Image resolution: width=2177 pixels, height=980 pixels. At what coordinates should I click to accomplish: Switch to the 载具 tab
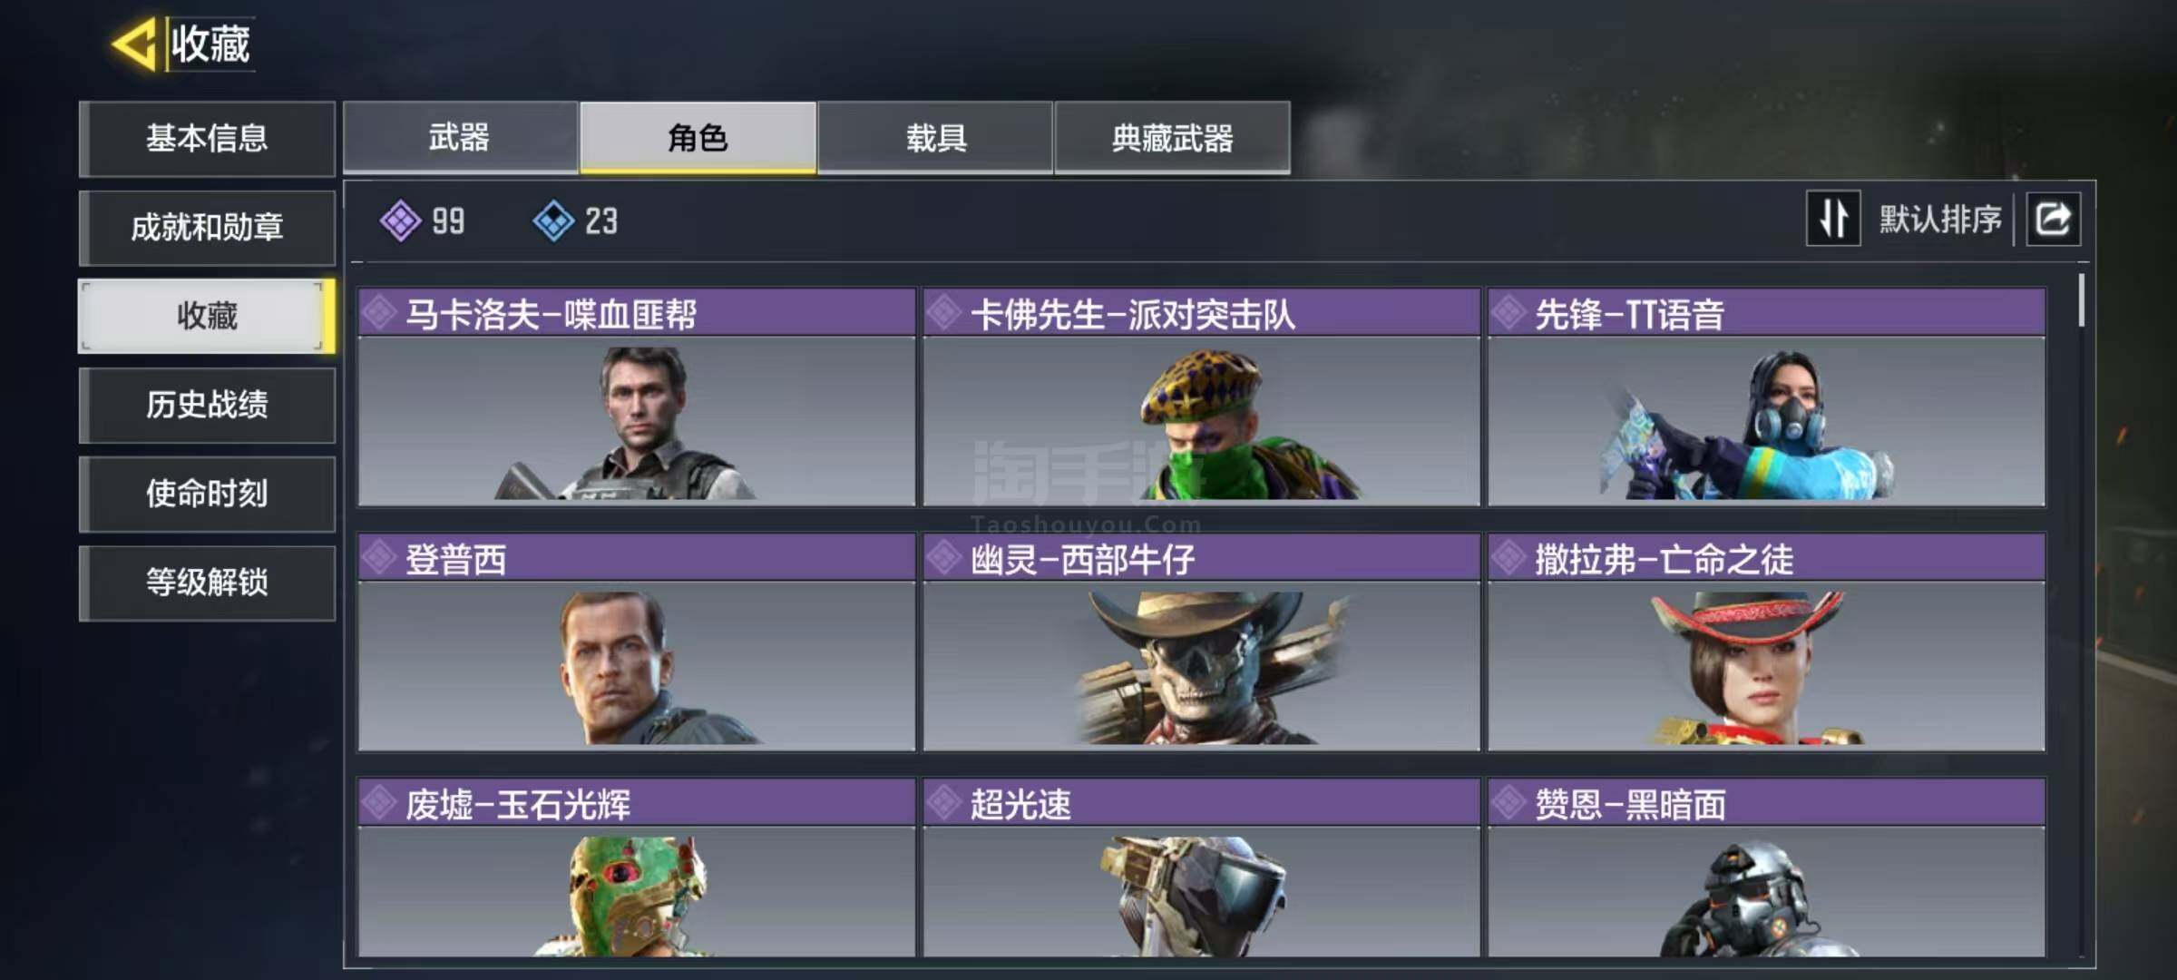click(935, 137)
